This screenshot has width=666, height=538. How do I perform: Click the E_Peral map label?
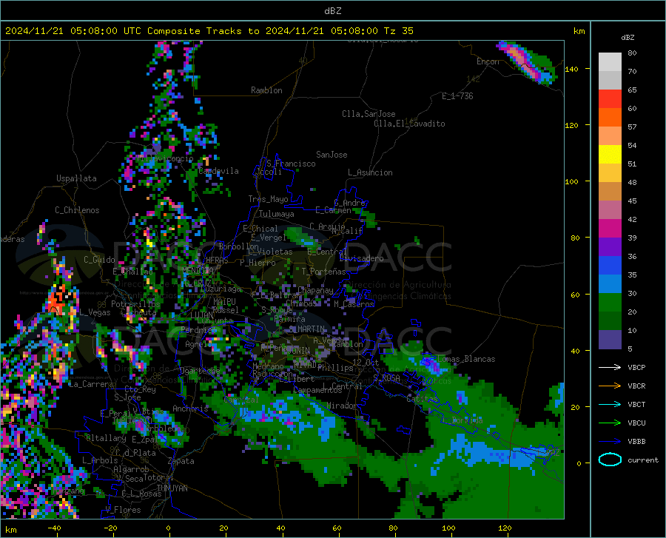pyautogui.click(x=115, y=413)
